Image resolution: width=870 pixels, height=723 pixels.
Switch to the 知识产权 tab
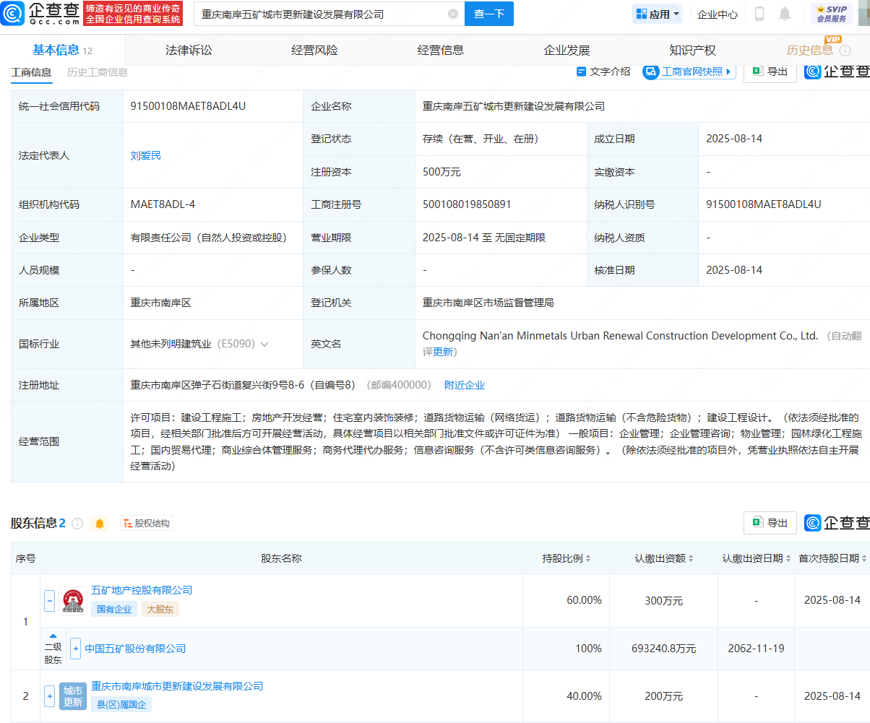[692, 50]
